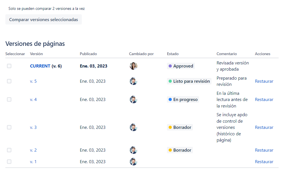Tick the checkbox for version 5
This screenshot has width=284, height=173.
9,81
